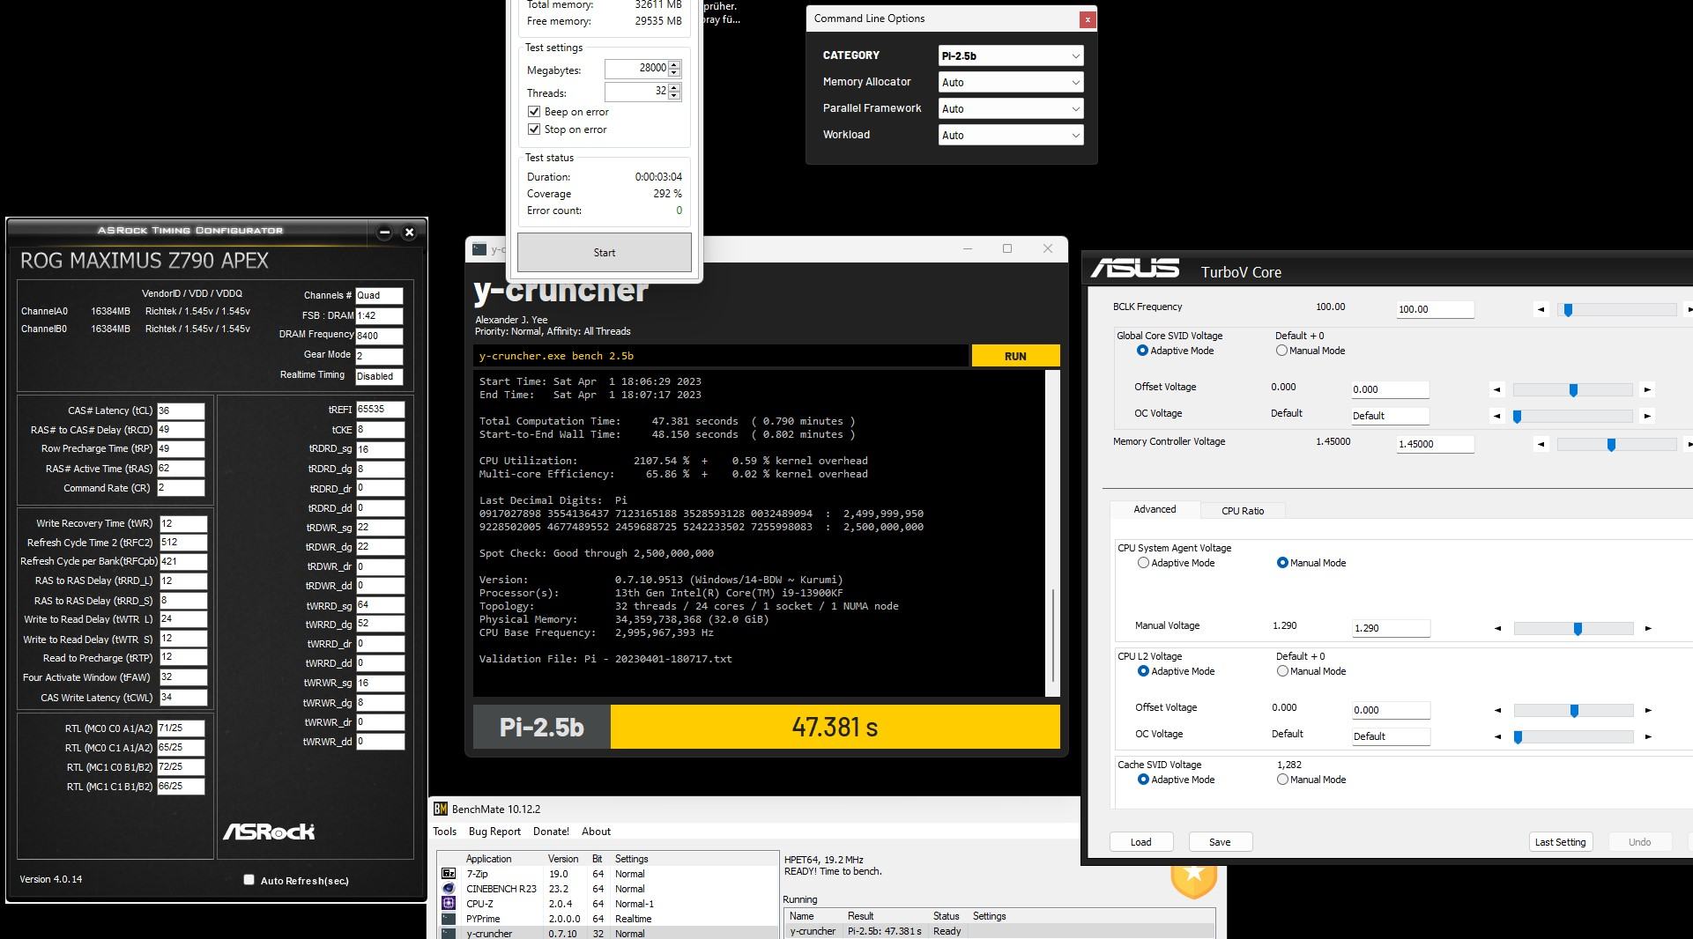Image resolution: width=1693 pixels, height=939 pixels.
Task: Click the Load button in TurboV Core
Action: click(1140, 842)
